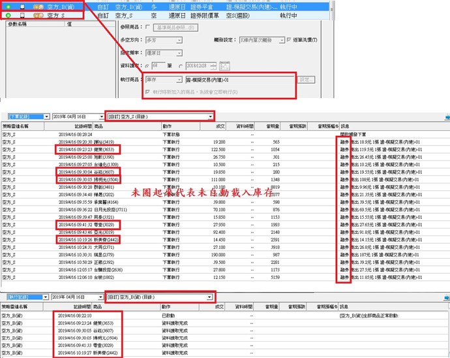The image size is (450, 358).
Task: Click the printer icon beside the 下單記錄 log
Action: tap(446, 117)
